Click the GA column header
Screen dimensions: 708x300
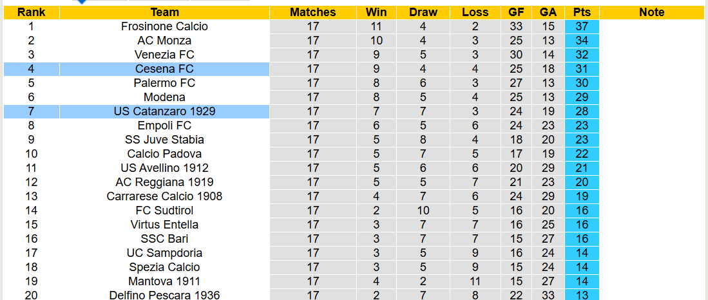548,12
